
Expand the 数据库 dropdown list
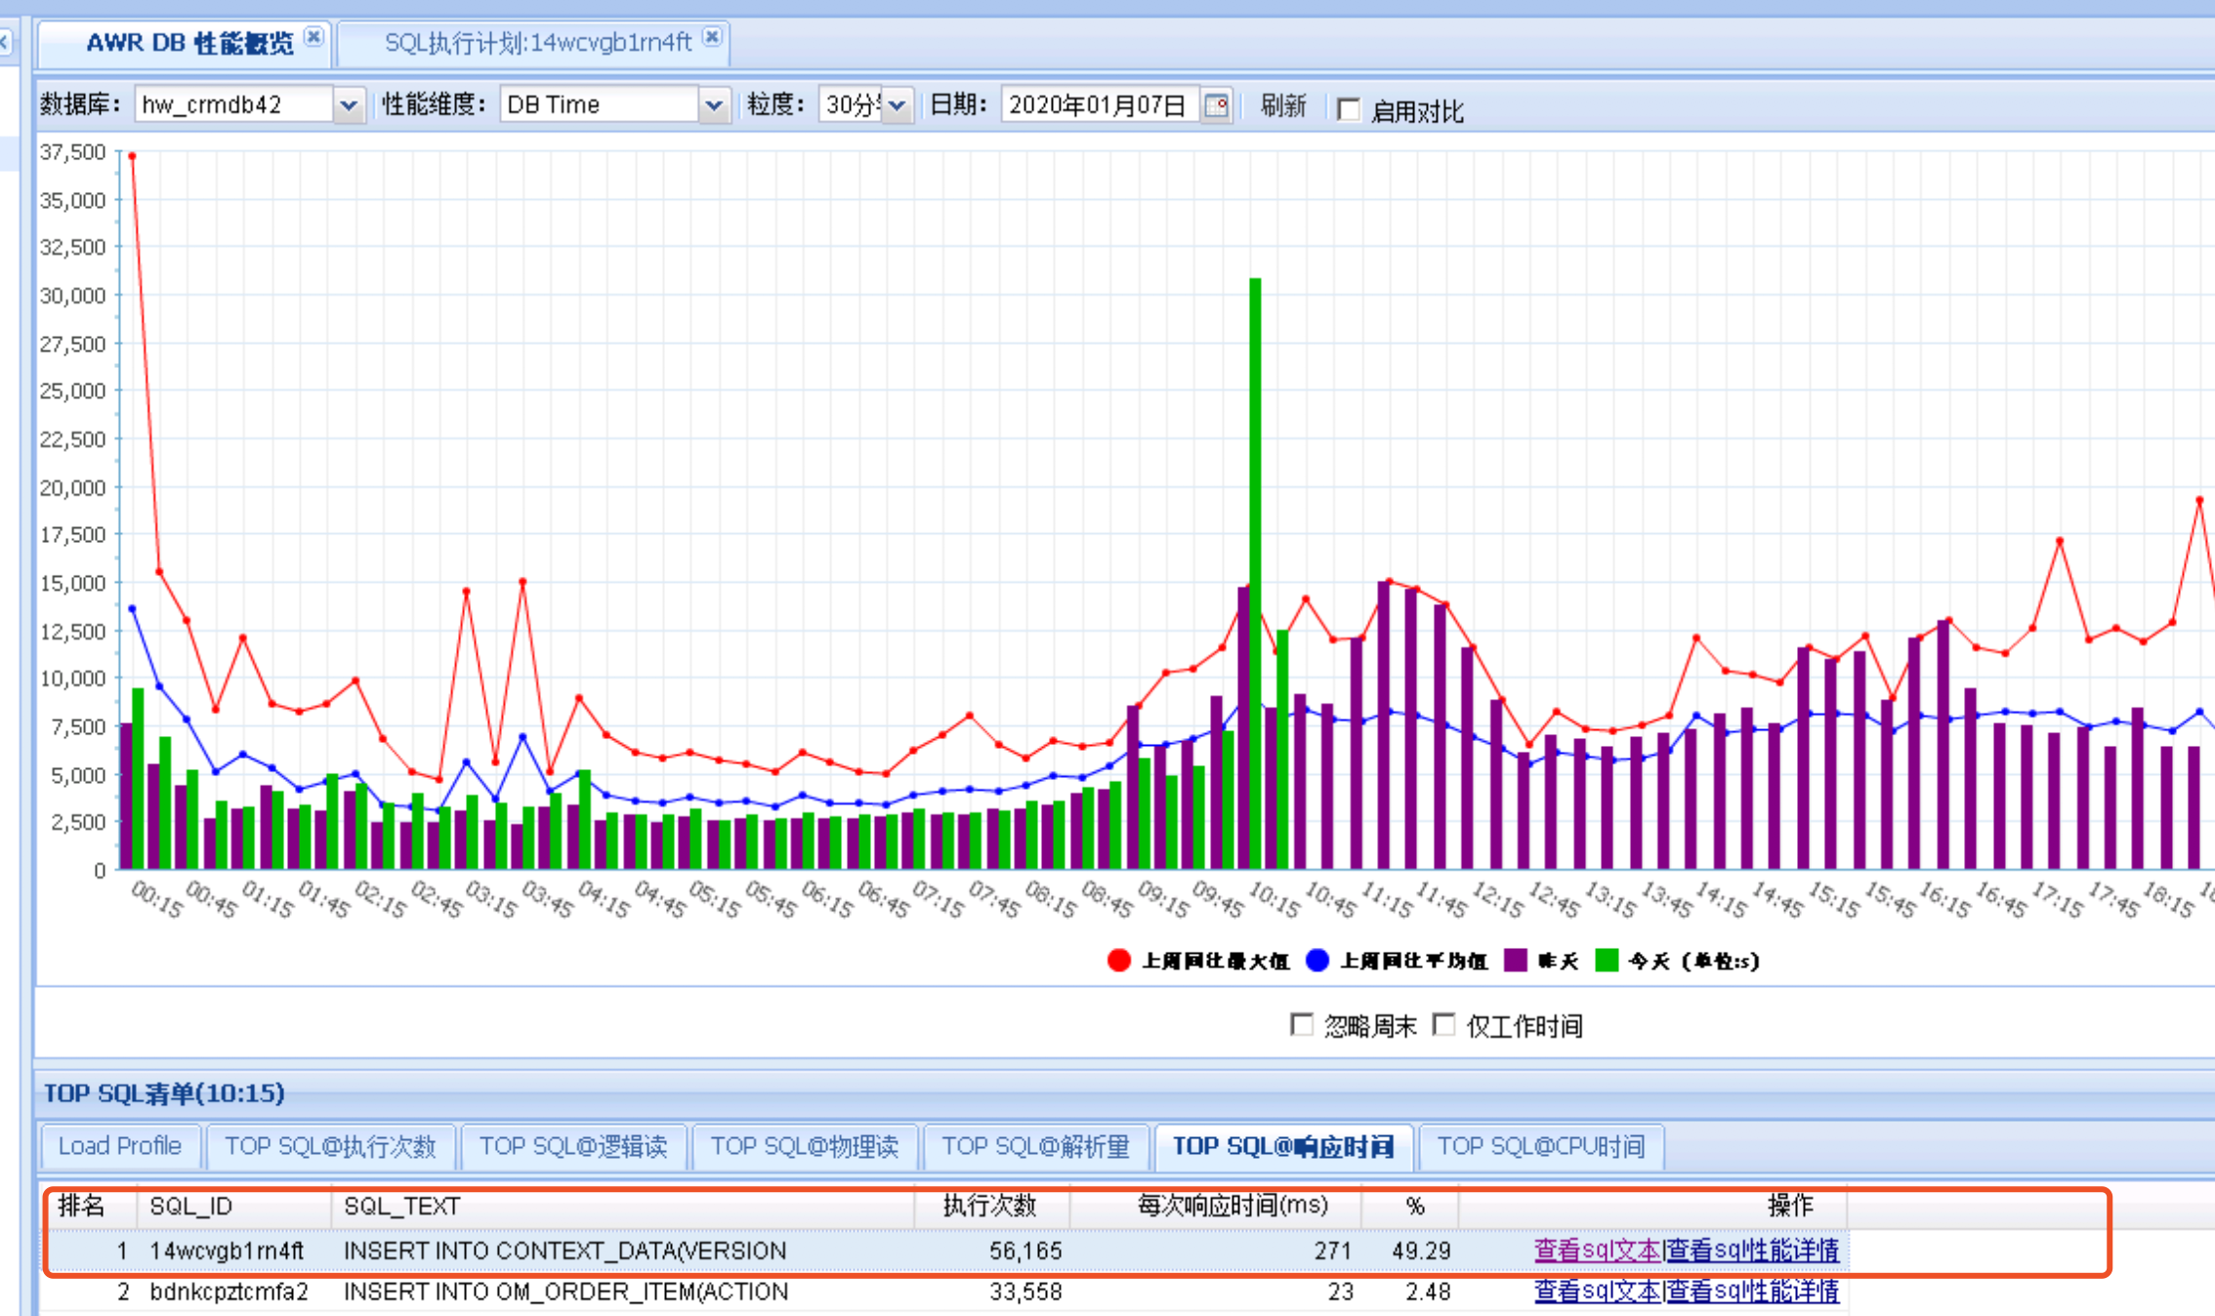[x=348, y=104]
